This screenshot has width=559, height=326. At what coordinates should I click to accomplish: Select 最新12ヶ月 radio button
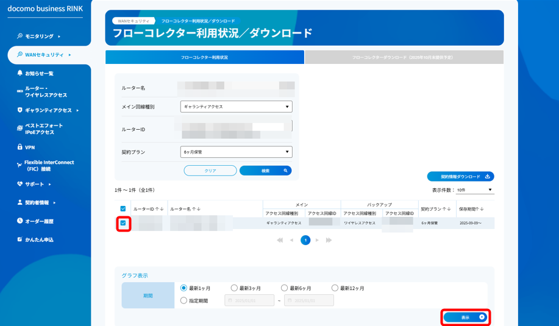(335, 288)
